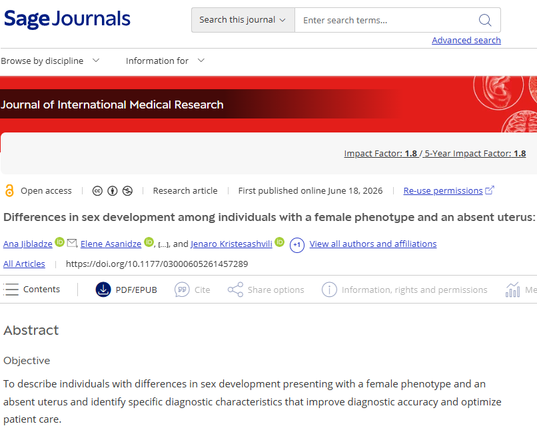Open the All Articles link
537x434 pixels.
click(24, 264)
